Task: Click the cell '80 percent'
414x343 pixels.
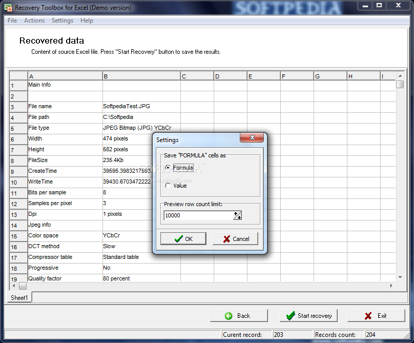Action: [x=141, y=278]
